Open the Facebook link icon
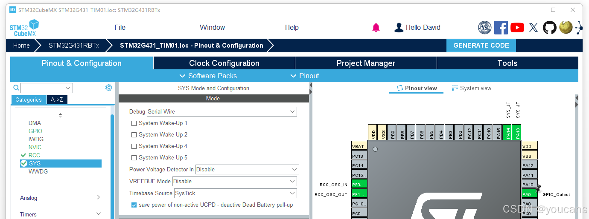This screenshot has height=219, width=589. [501, 28]
